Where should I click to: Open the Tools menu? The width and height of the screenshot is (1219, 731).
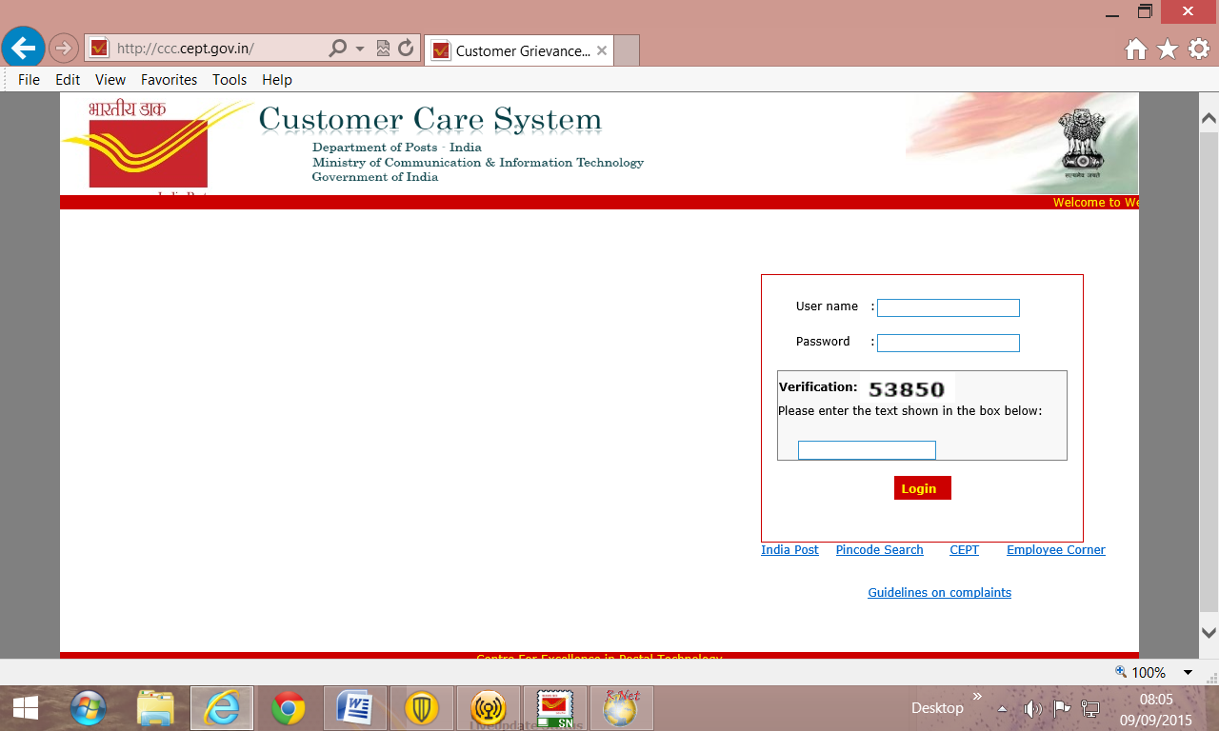[229, 79]
